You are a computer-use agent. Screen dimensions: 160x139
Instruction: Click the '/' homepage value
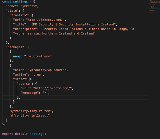45,93
